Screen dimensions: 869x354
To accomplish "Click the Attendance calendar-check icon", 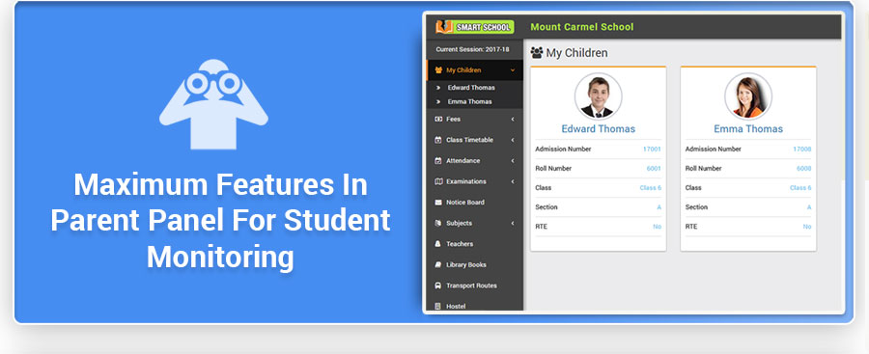I will pyautogui.click(x=438, y=161).
